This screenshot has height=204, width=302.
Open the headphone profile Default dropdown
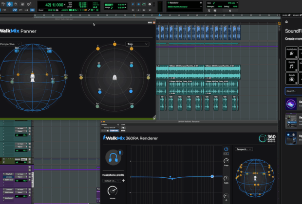(111, 181)
